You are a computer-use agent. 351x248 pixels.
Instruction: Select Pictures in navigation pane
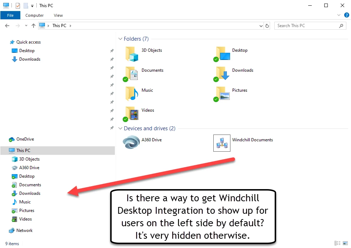[23, 211]
